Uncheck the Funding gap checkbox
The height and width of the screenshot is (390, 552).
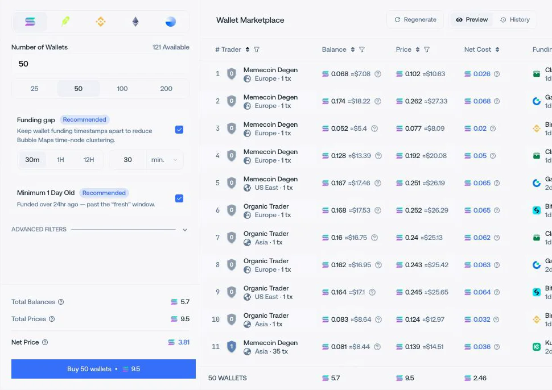[x=179, y=130]
